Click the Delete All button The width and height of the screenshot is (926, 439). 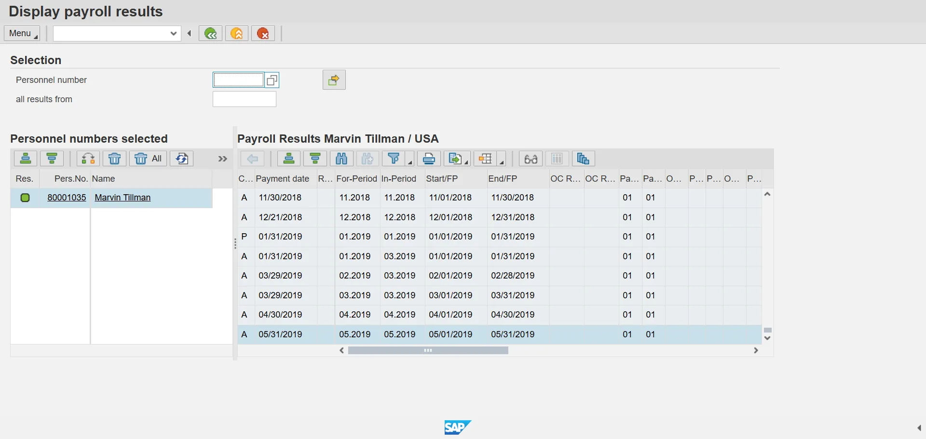pyautogui.click(x=149, y=159)
